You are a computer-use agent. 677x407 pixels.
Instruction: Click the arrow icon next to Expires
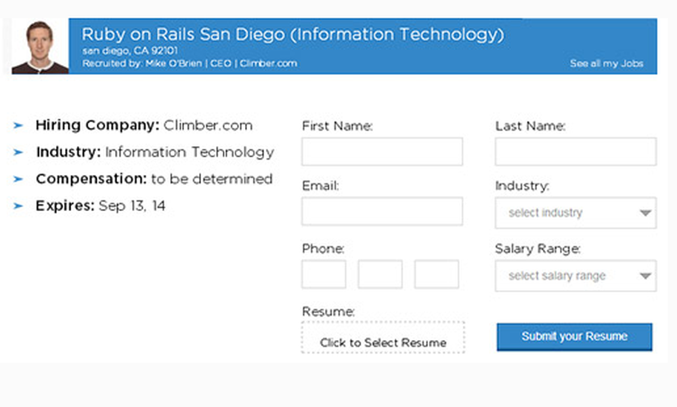point(18,206)
